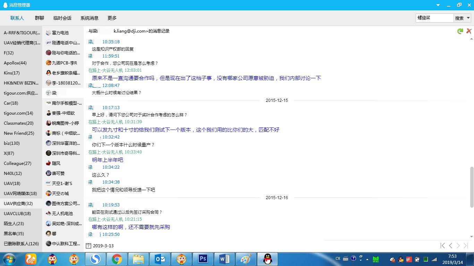
Task: Select group 已删除联系人(126)
Action: pyautogui.click(x=21, y=243)
